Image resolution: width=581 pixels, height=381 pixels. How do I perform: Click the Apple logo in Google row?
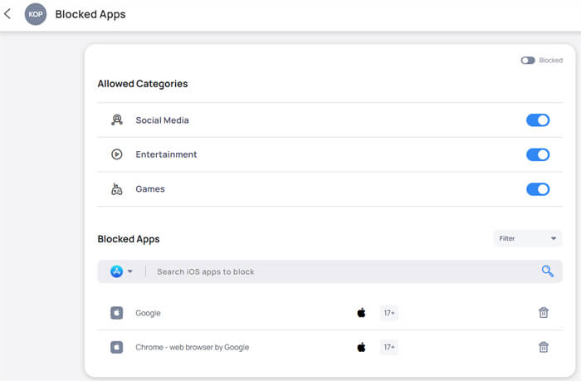(x=361, y=313)
